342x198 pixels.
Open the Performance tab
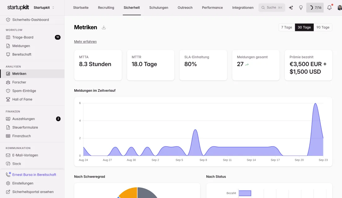coord(213,8)
